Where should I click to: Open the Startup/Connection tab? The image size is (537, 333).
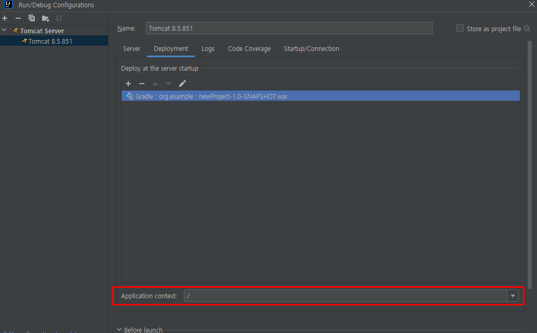click(x=311, y=49)
